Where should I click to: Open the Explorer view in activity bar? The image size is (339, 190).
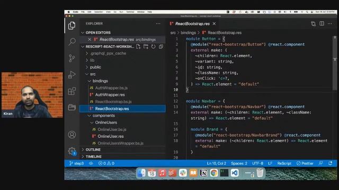pyautogui.click(x=72, y=26)
